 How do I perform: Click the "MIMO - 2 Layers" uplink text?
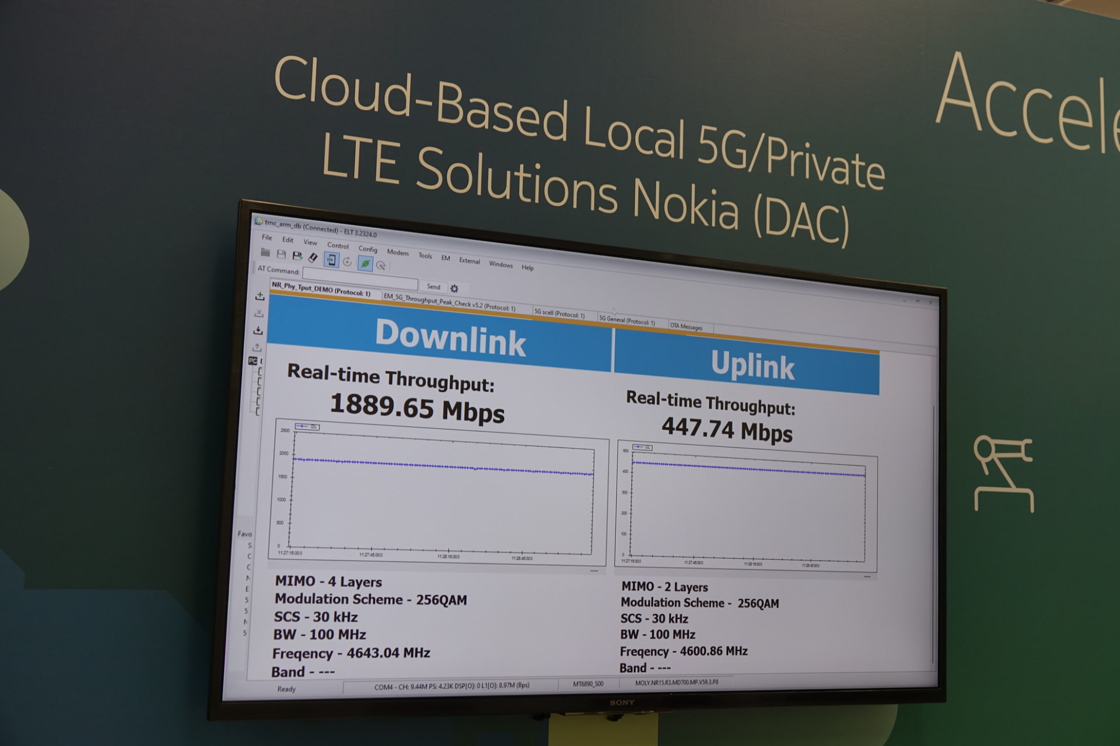point(664,586)
